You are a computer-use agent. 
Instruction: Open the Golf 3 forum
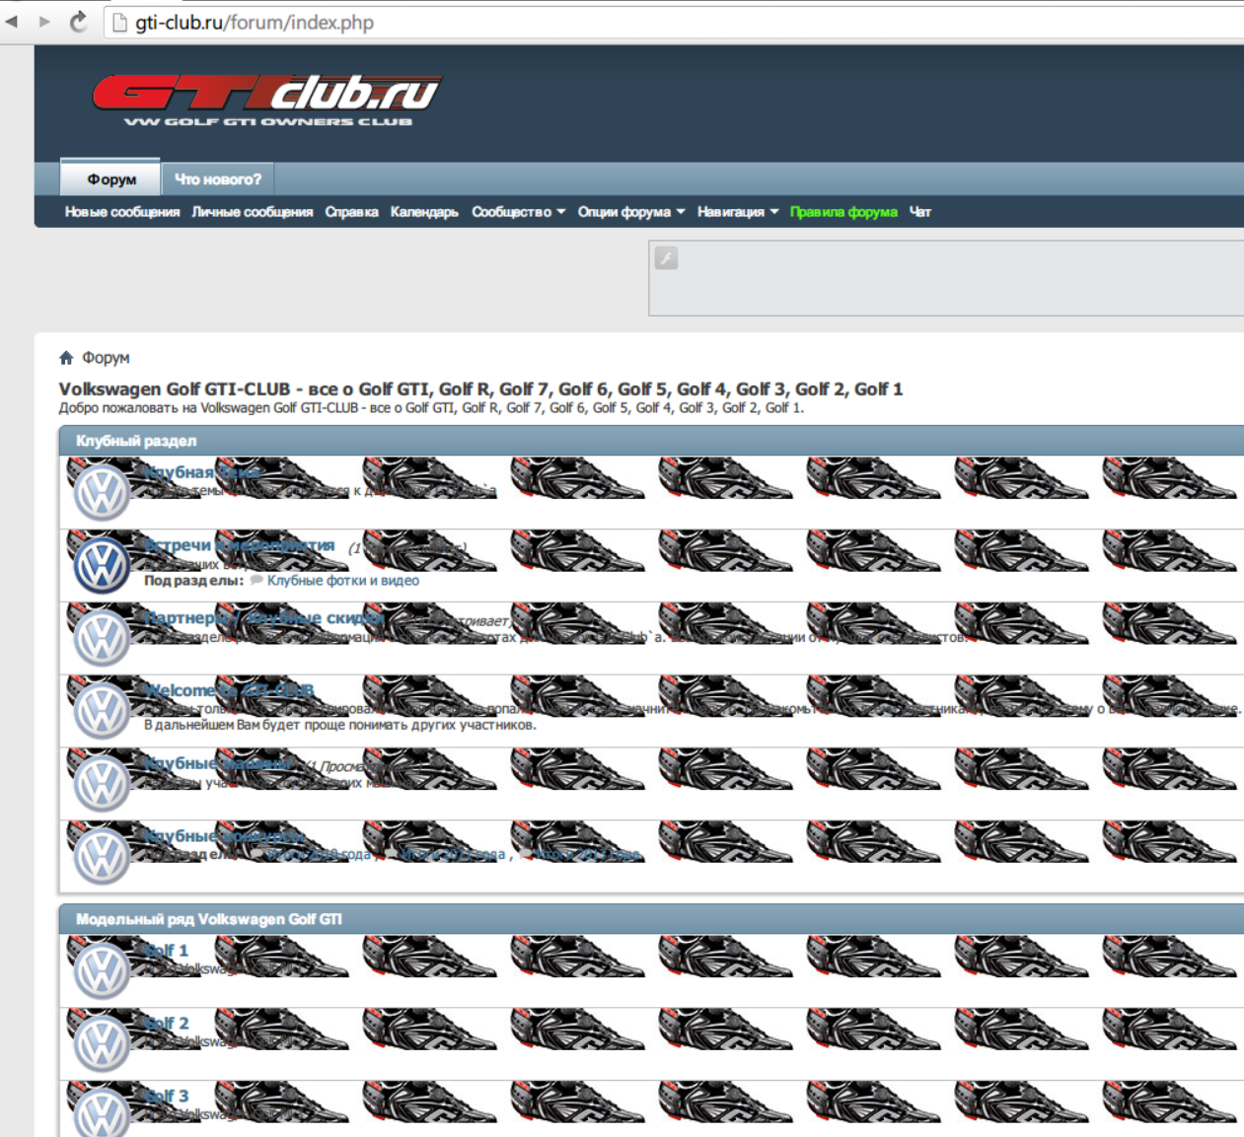[x=167, y=1097]
